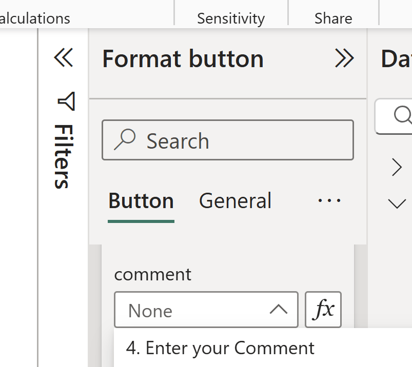Choose the '4. Enter your Comment' option

(220, 348)
